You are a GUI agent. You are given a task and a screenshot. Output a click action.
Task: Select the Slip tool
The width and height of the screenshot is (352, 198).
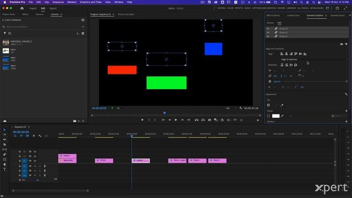(4, 149)
